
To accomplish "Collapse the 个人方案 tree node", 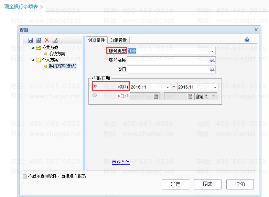I will (x=33, y=60).
